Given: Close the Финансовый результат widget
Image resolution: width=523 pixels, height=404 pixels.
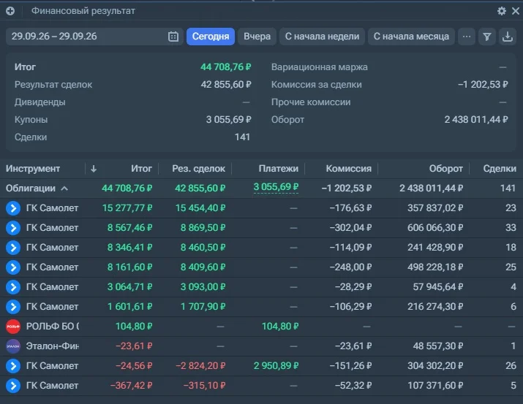Looking at the screenshot, I should [x=516, y=11].
